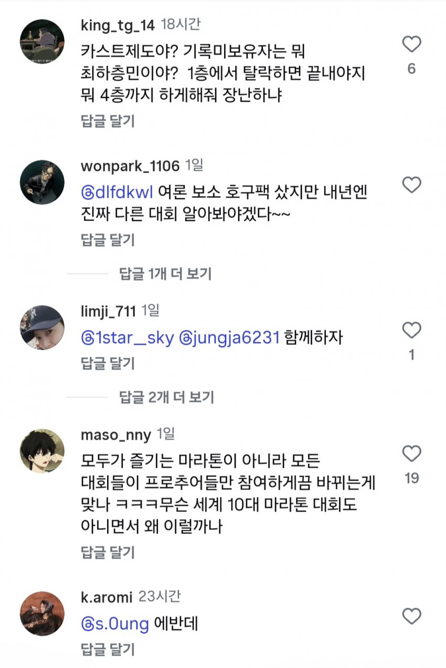Viewport: 446px width, 668px height.
Task: Open wonpark_1106's profile avatar
Action: coord(42,182)
